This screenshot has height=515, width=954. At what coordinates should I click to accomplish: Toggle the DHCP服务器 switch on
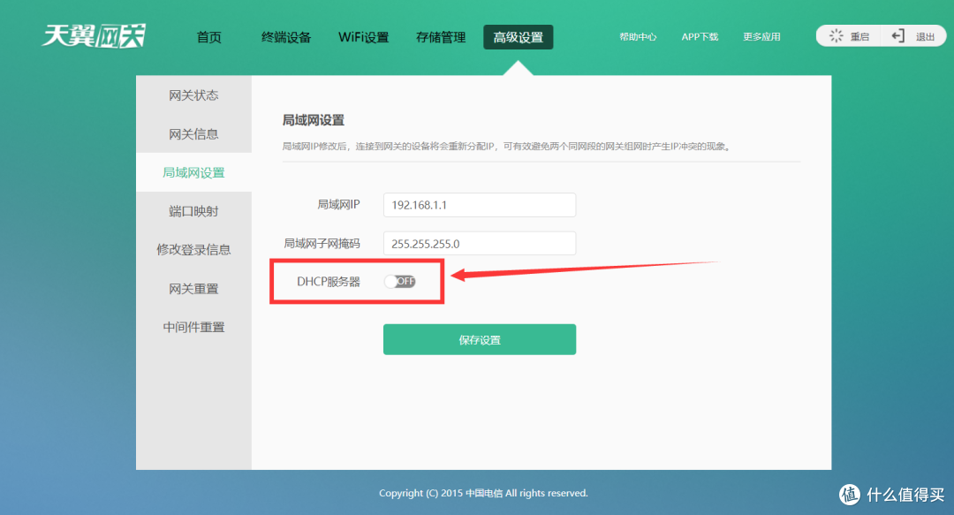tap(401, 281)
